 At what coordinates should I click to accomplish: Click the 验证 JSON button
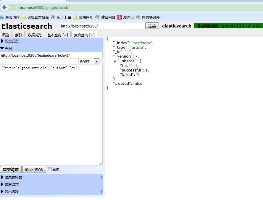click(x=34, y=170)
